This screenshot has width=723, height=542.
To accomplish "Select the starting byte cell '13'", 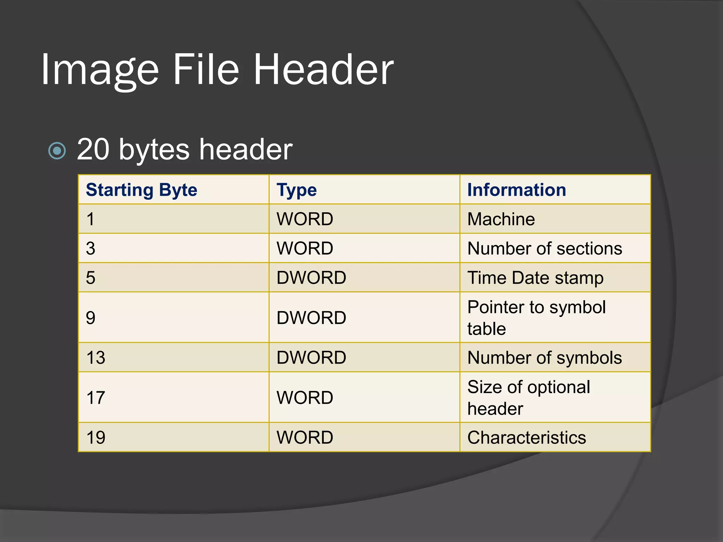I will pyautogui.click(x=174, y=357).
